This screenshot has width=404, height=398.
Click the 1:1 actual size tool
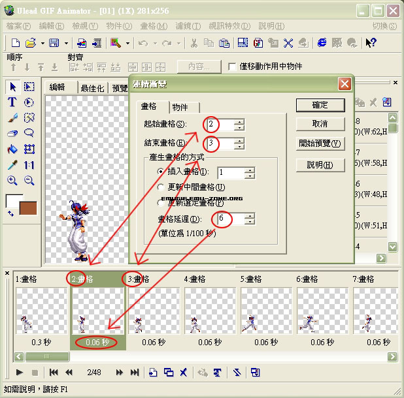(x=29, y=165)
